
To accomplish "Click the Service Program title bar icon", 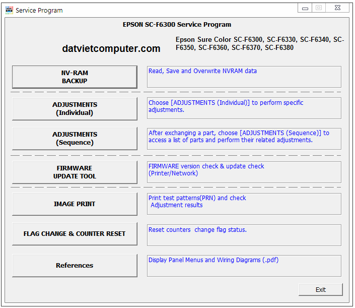I will tap(9, 10).
